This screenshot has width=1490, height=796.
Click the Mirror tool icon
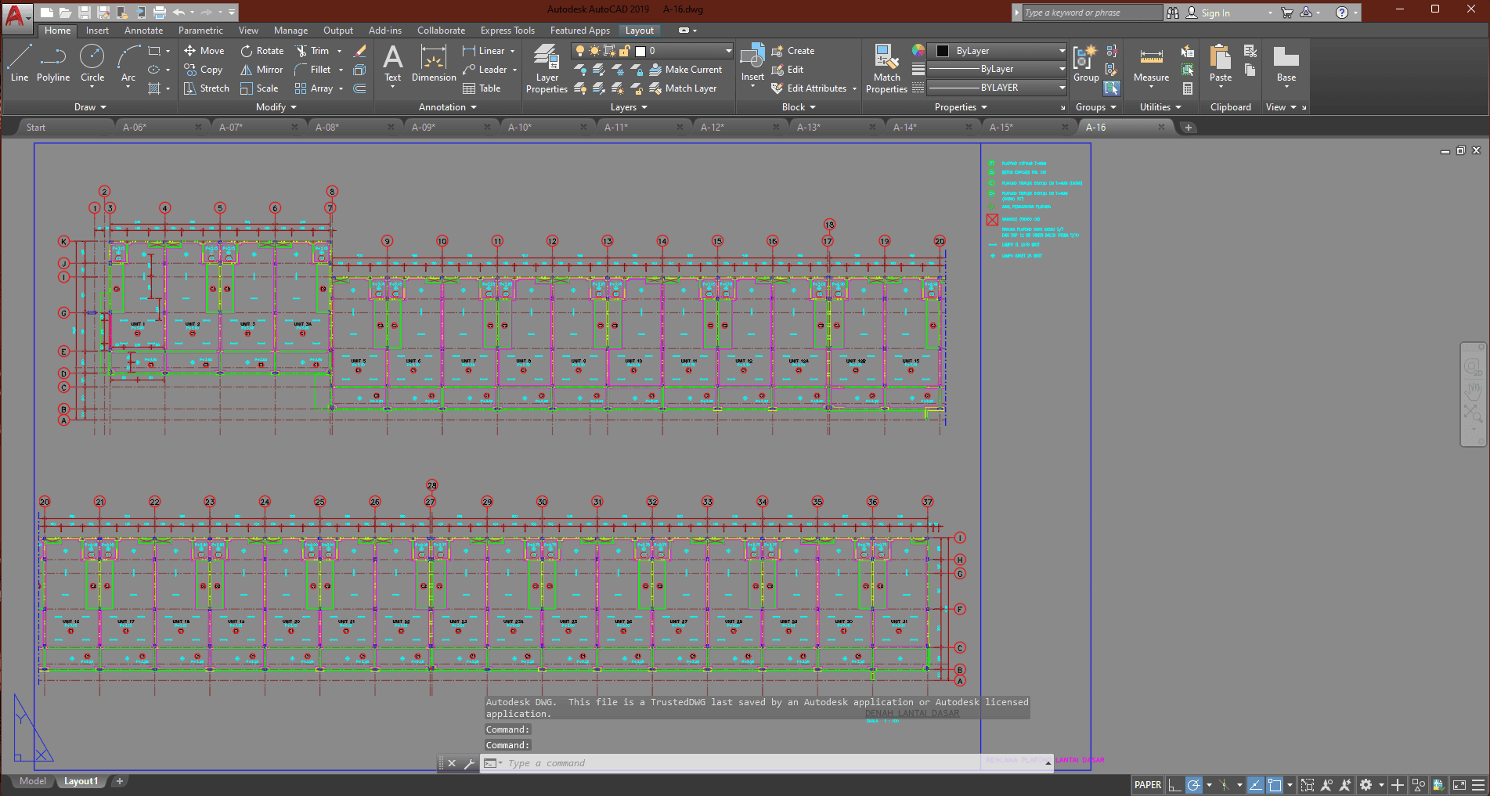point(247,70)
